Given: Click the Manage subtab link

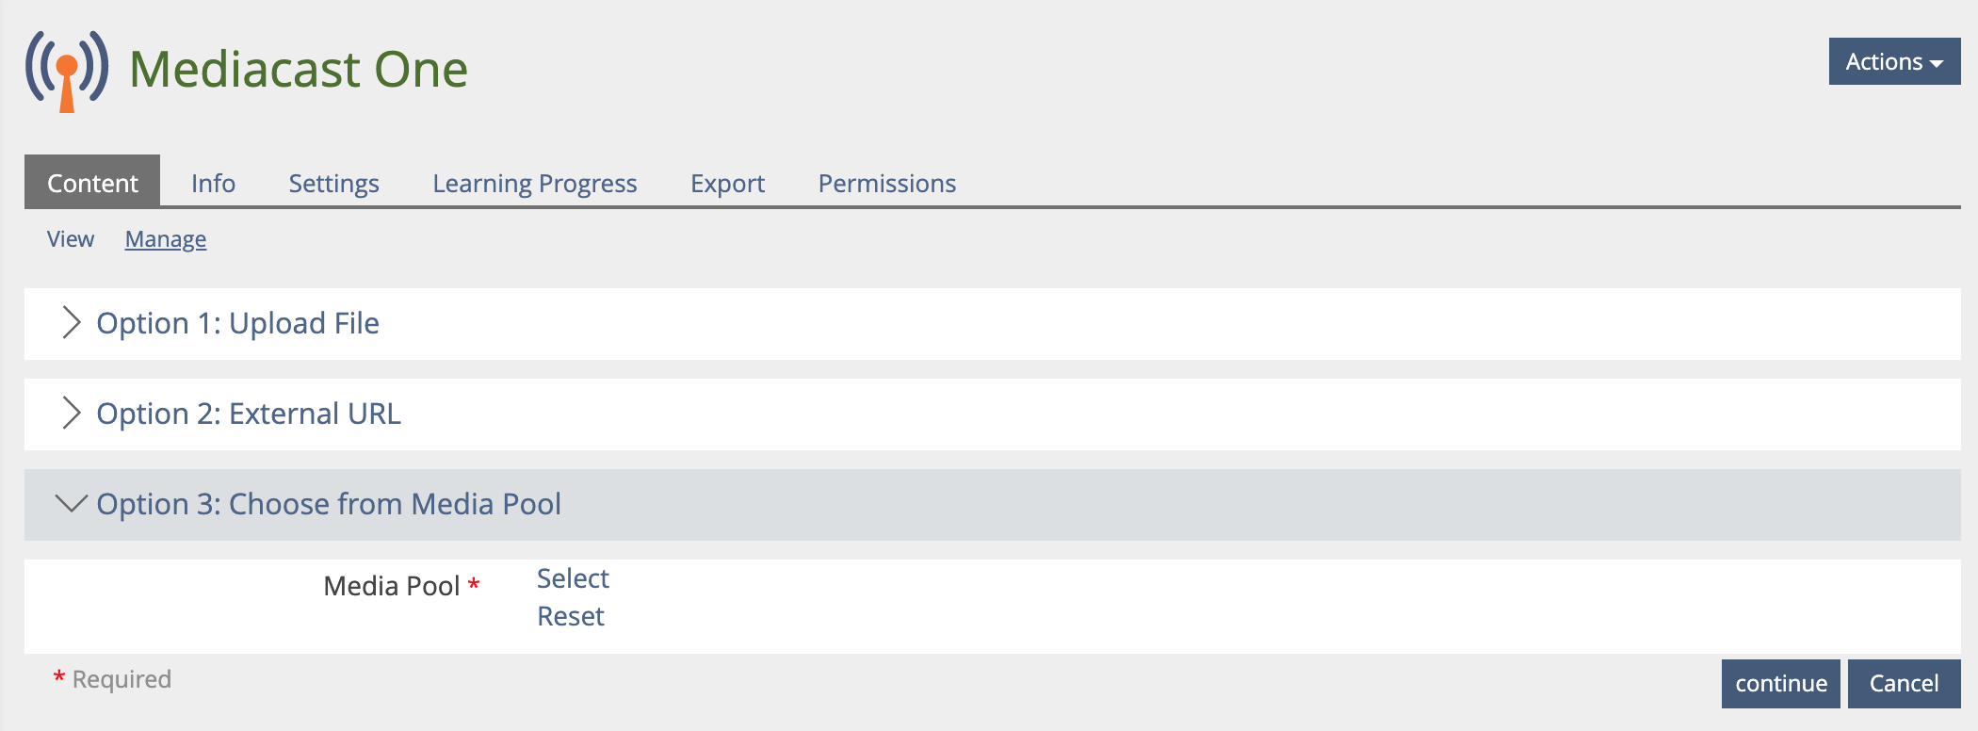Looking at the screenshot, I should [x=166, y=239].
